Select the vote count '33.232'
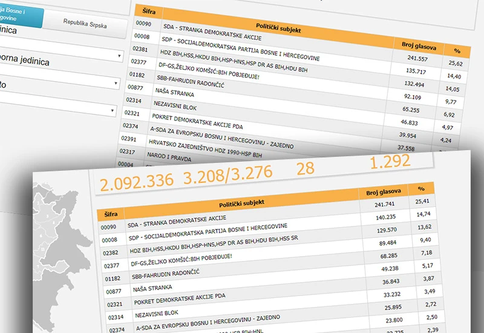484x333 pixels. (392, 294)
